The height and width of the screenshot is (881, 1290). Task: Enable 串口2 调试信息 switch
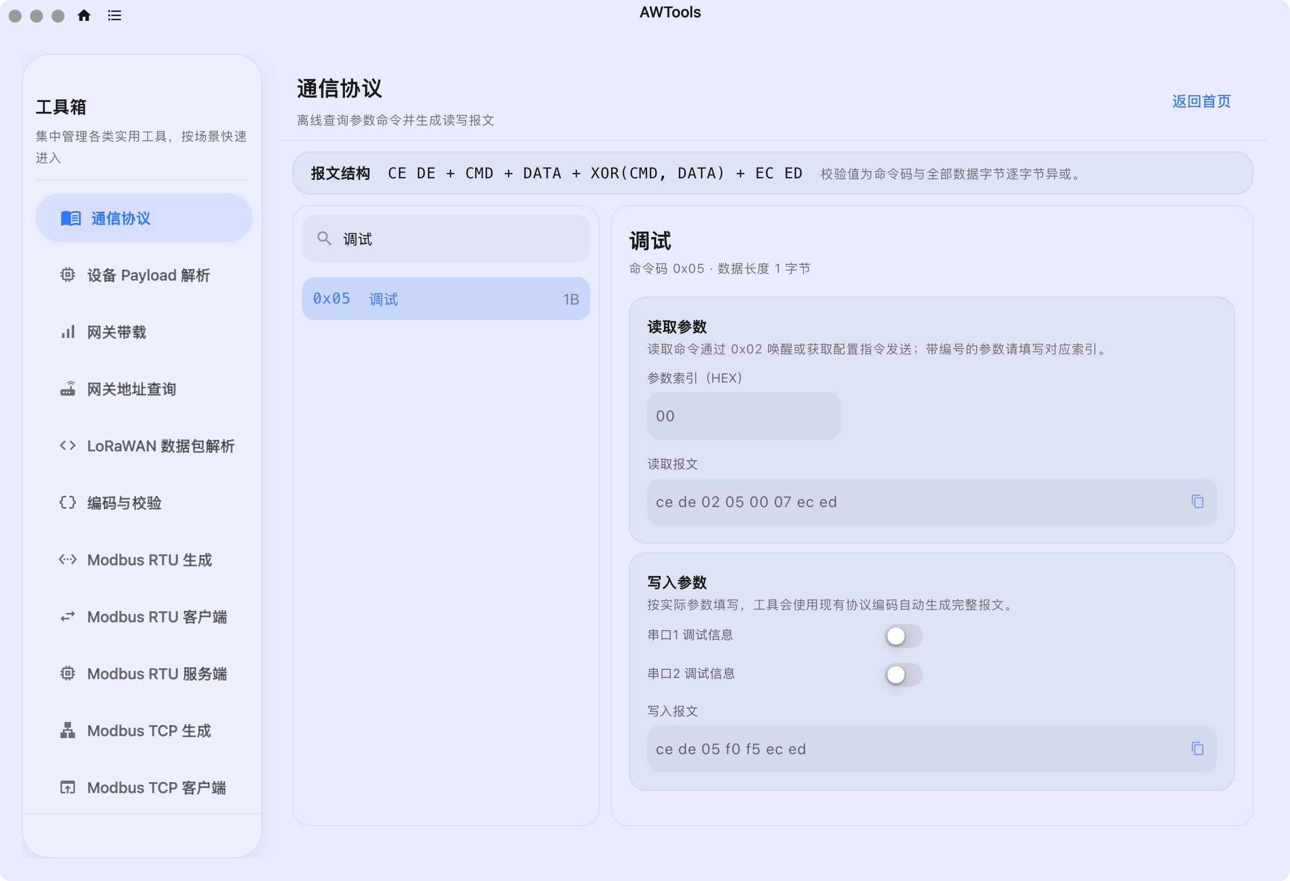pyautogui.click(x=903, y=675)
